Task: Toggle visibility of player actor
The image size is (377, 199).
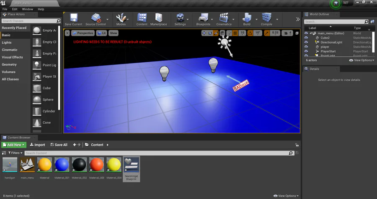Action: (x=306, y=46)
